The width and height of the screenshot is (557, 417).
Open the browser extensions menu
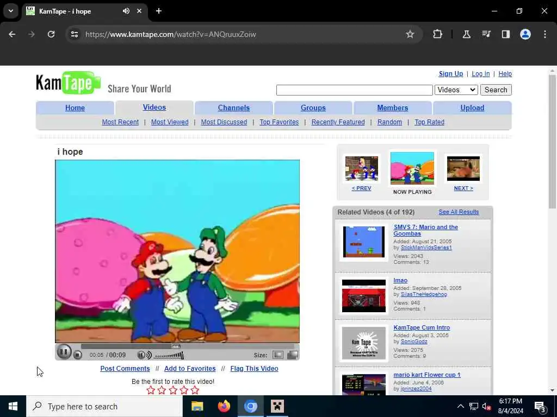(438, 34)
